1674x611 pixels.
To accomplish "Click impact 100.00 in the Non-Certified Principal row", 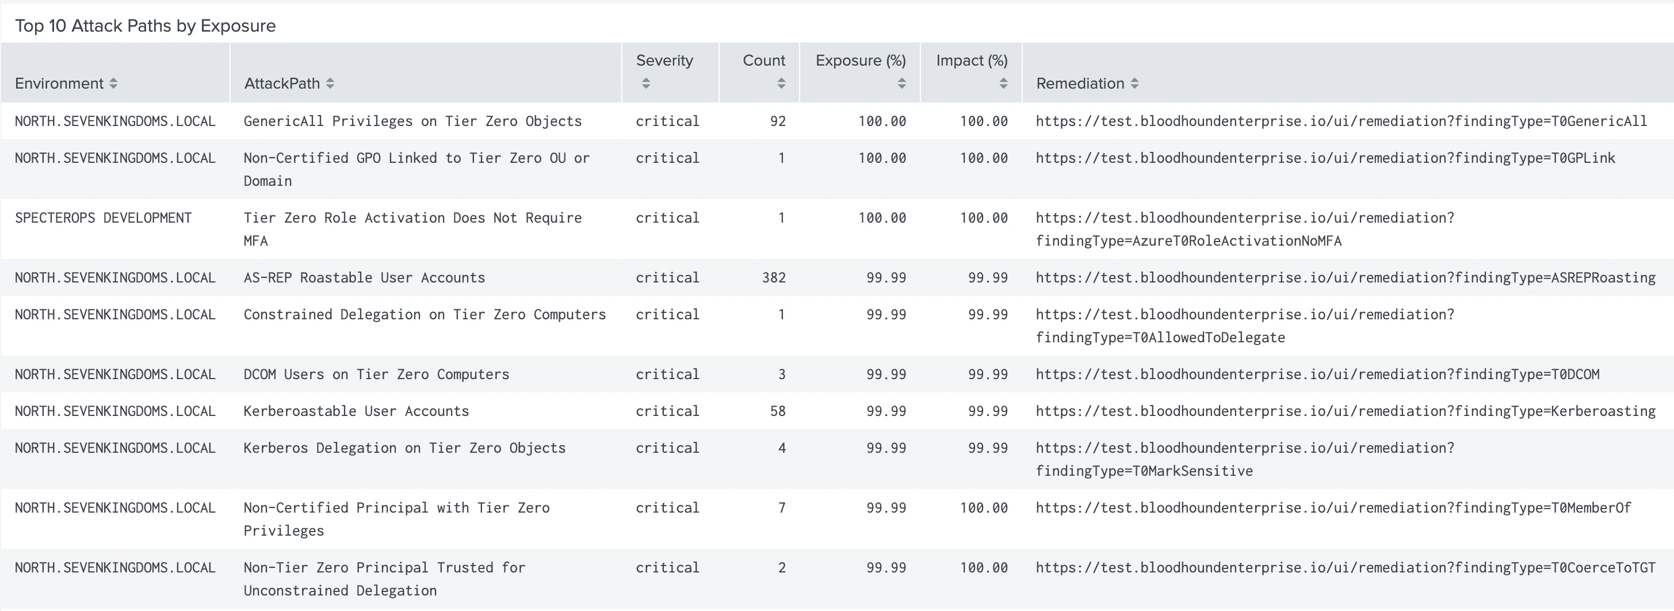I will click(984, 507).
